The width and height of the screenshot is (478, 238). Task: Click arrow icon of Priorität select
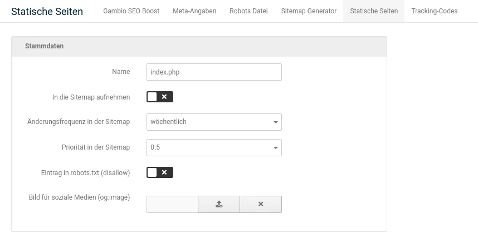coord(276,148)
